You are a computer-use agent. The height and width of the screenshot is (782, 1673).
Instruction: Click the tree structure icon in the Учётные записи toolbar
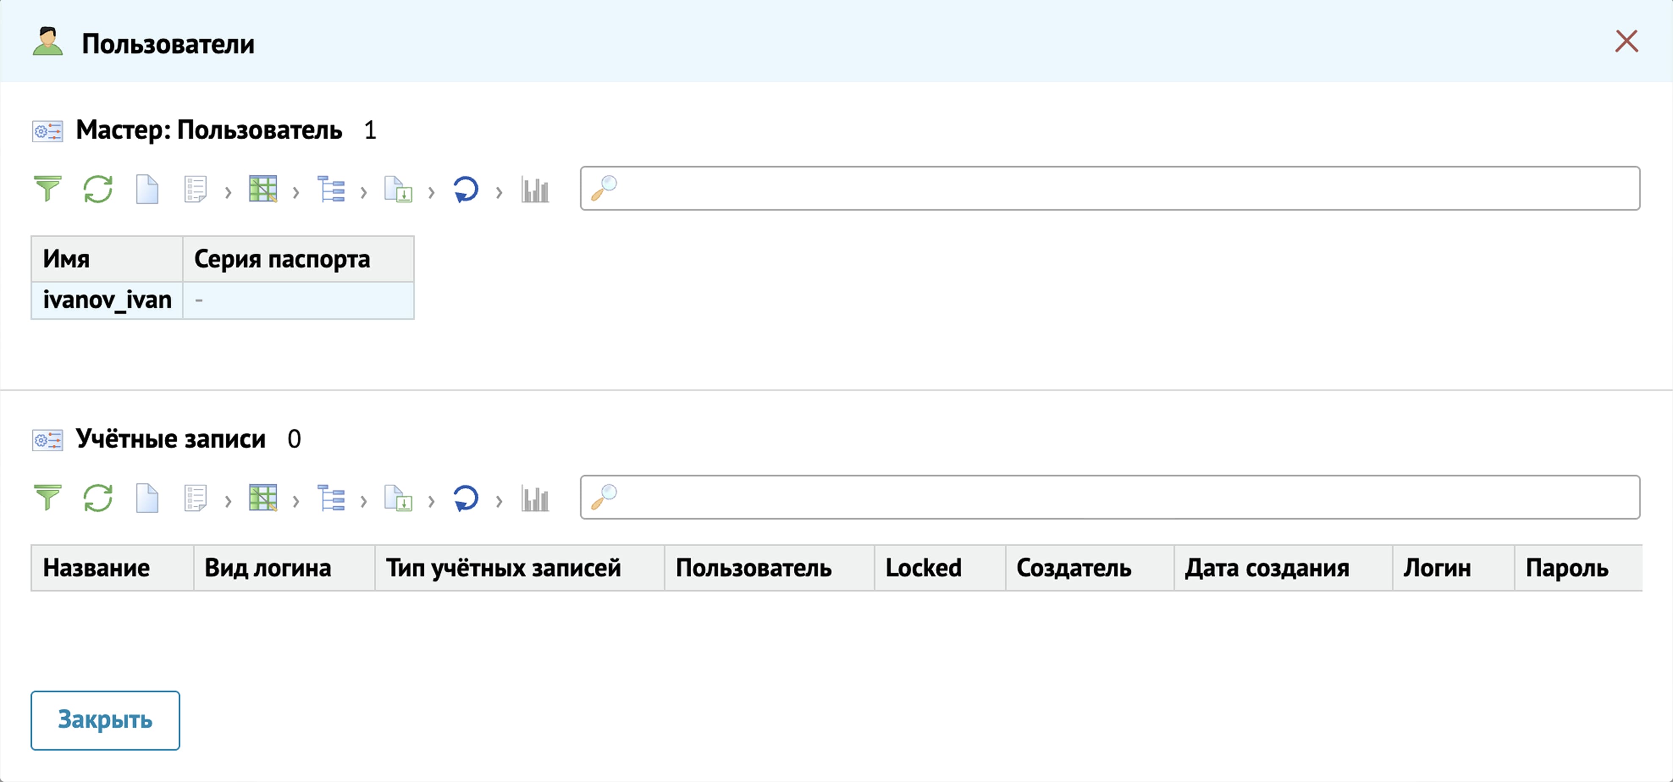click(x=331, y=498)
